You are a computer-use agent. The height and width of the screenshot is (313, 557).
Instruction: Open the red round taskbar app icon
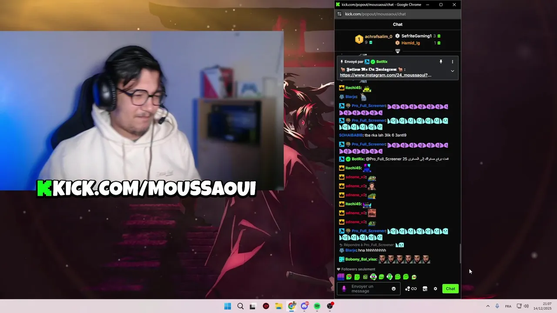click(x=266, y=306)
